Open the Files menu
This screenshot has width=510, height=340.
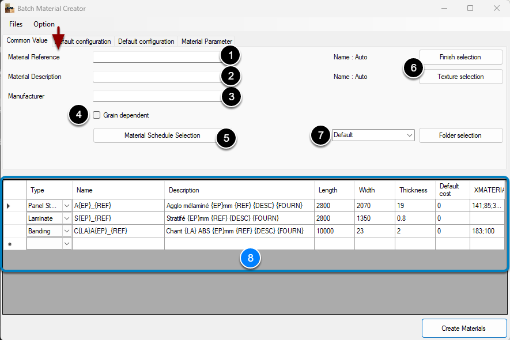tap(16, 24)
